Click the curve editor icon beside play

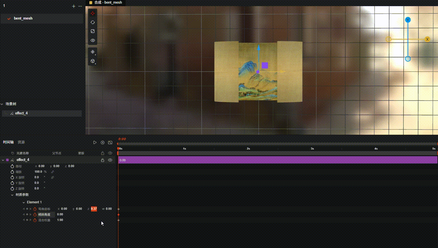tap(110, 143)
